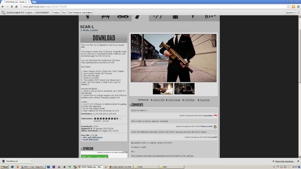The height and width of the screenshot is (169, 301).
Task: Click Mickie_Crusher avatar icon in comments
Action: (215, 127)
